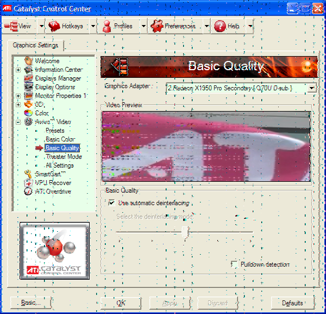326x314 pixels.
Task: Select the Graphics Settings tab
Action: (35, 45)
